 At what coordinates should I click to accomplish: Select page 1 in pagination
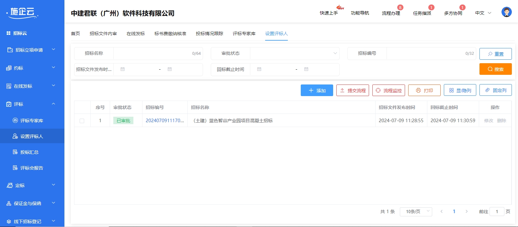[454, 212]
